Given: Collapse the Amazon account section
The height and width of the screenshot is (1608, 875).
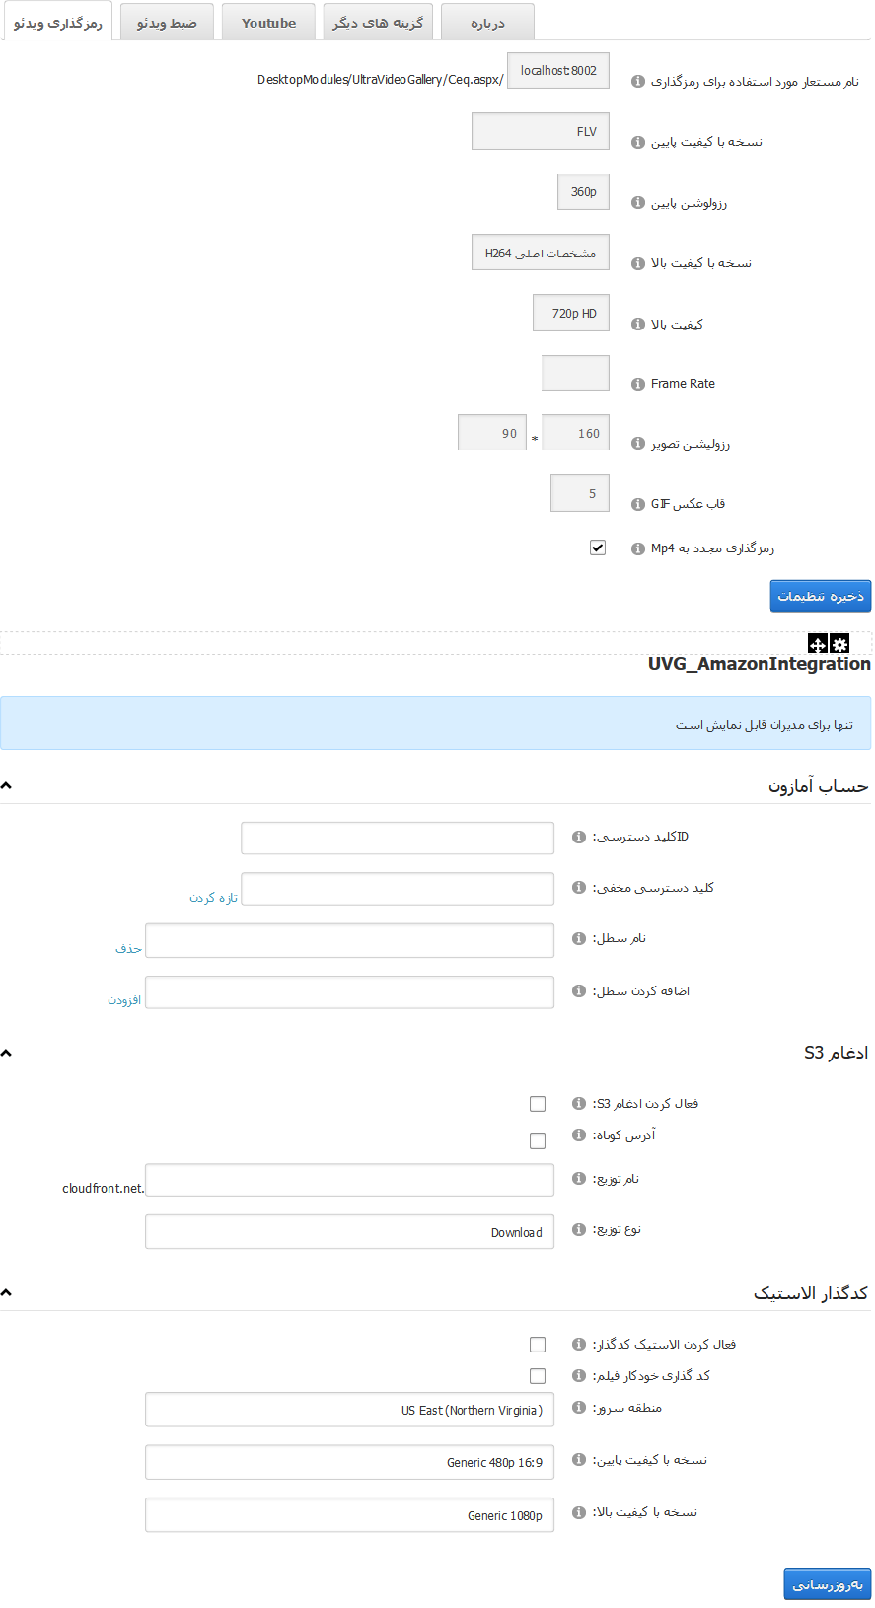Looking at the screenshot, I should click(x=7, y=786).
